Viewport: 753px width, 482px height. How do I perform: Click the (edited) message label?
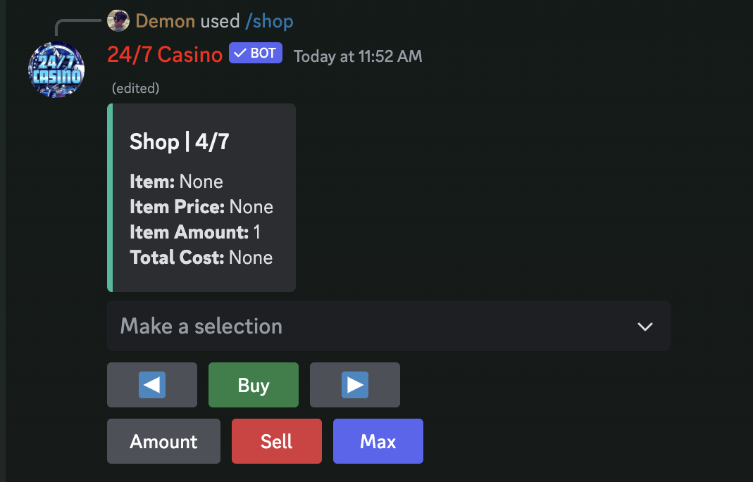pos(135,88)
